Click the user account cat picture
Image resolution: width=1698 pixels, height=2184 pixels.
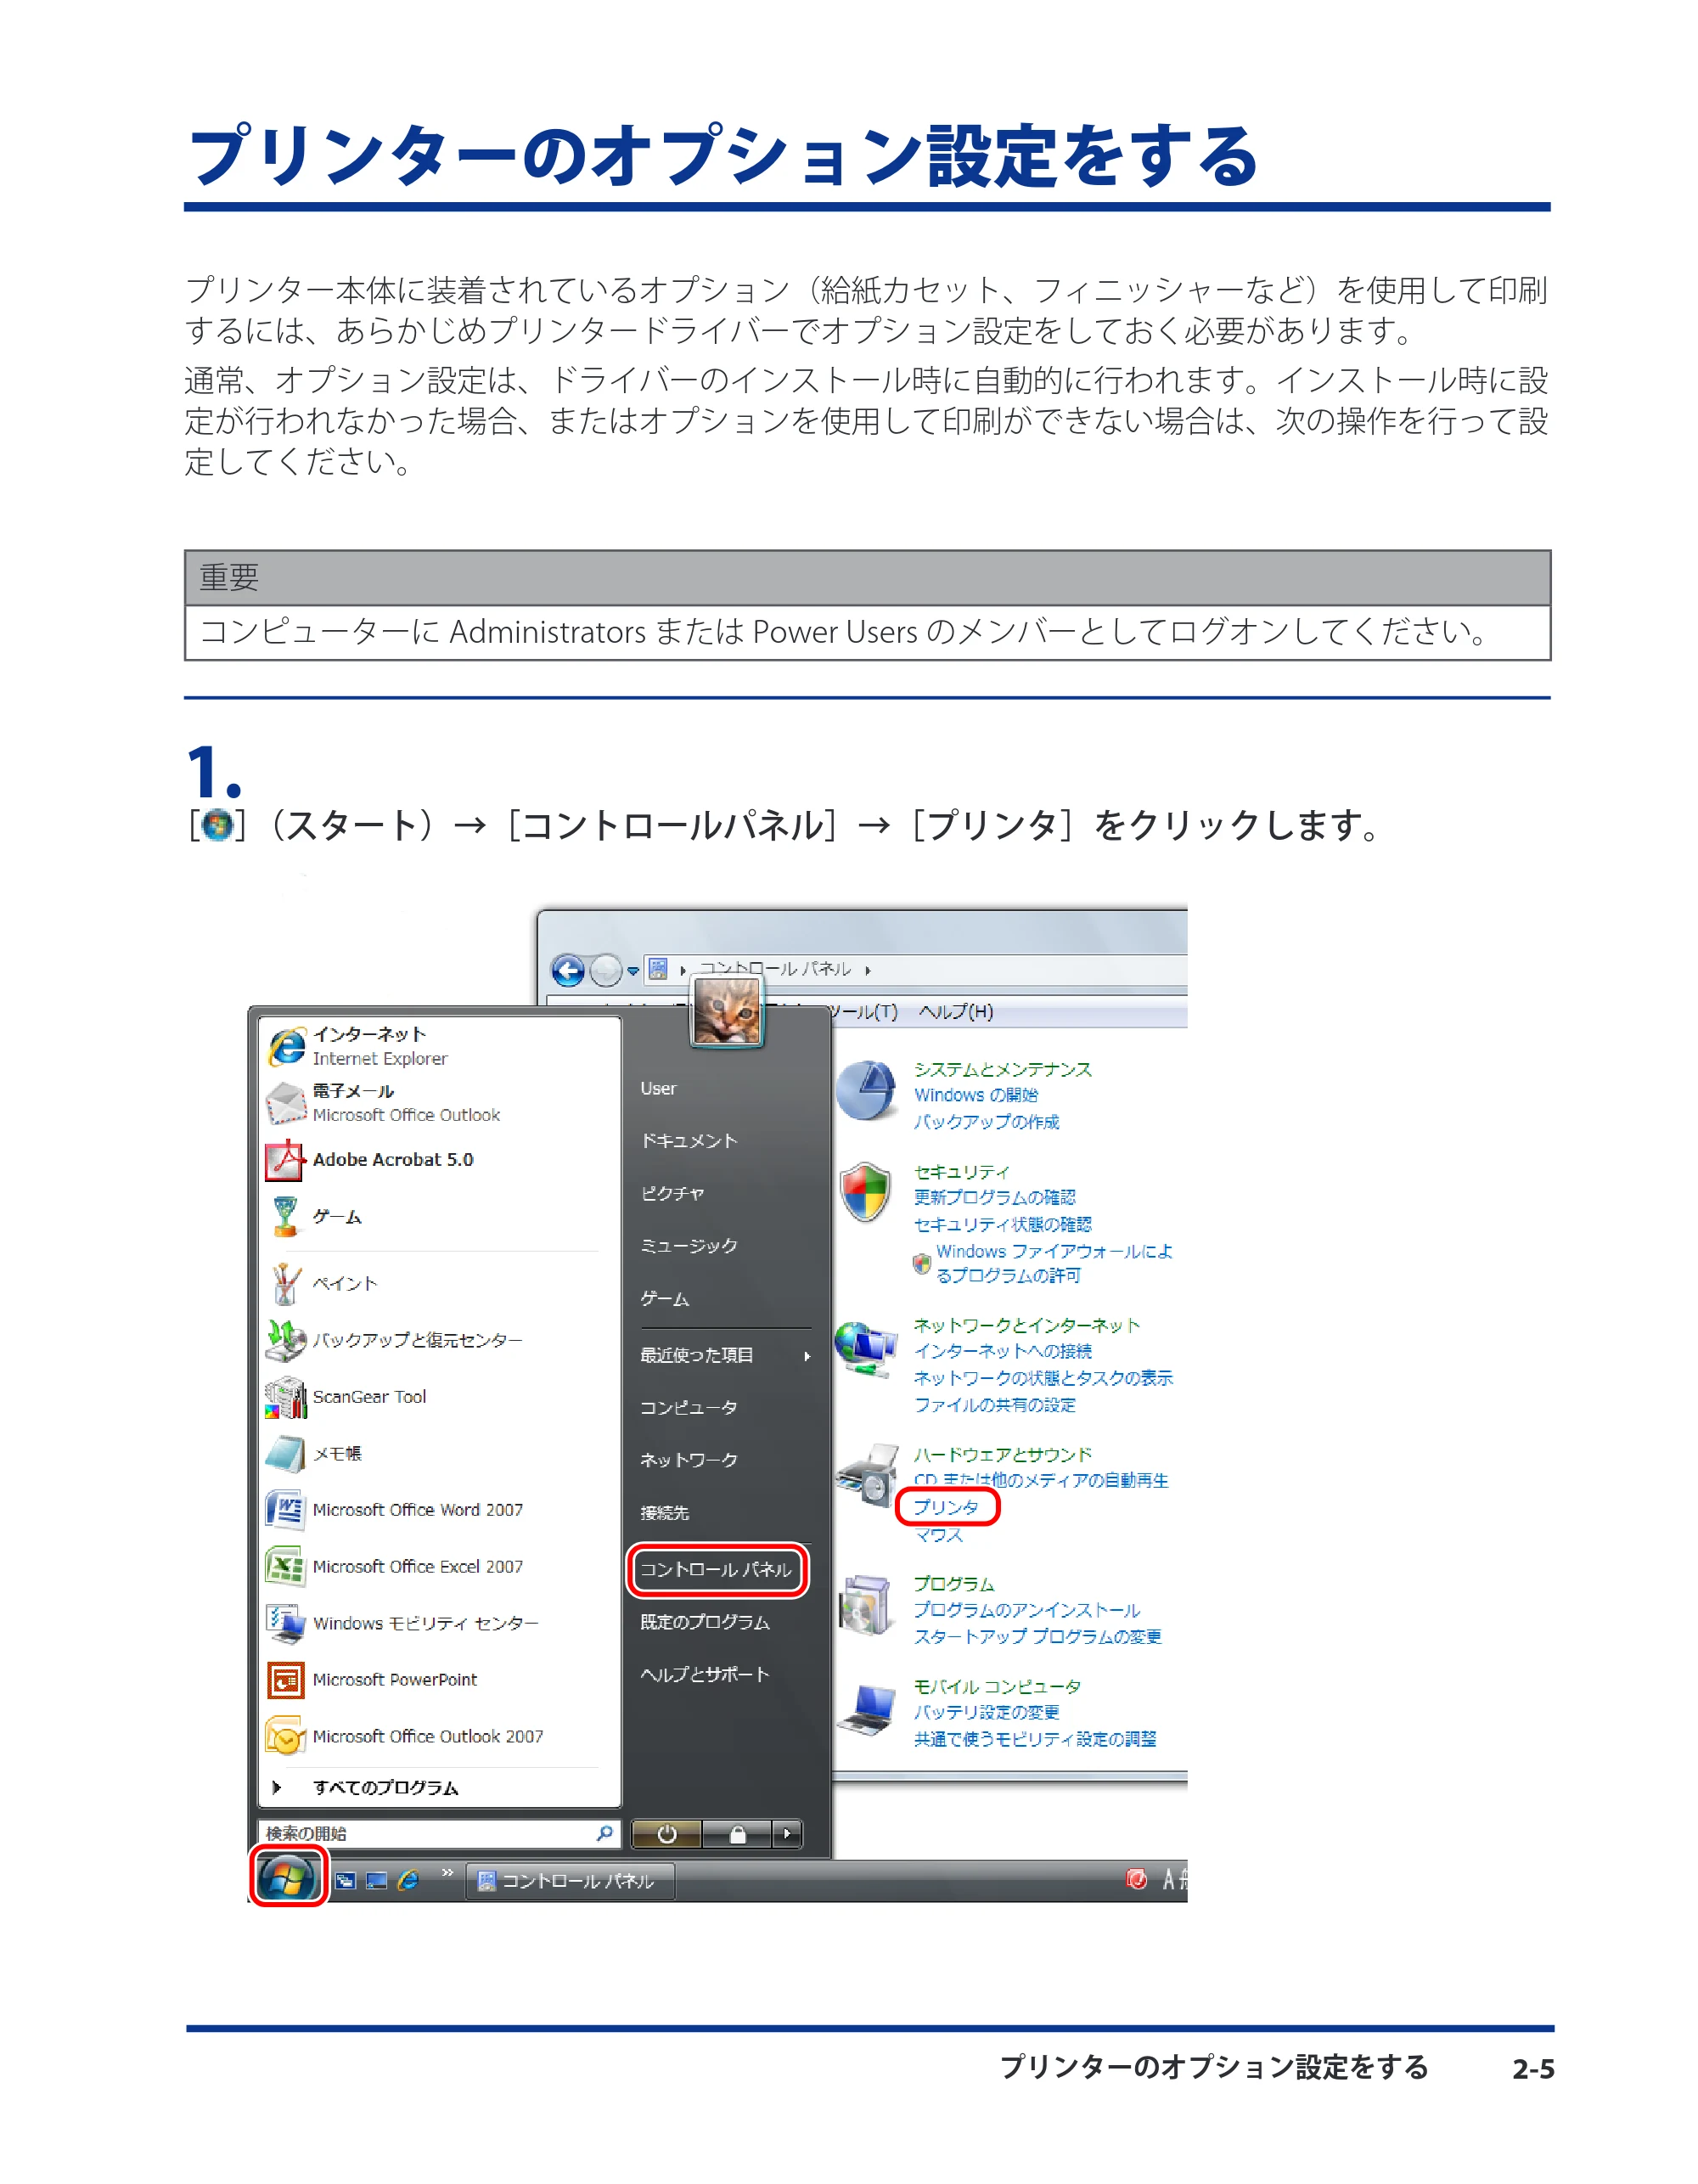coord(726,1011)
